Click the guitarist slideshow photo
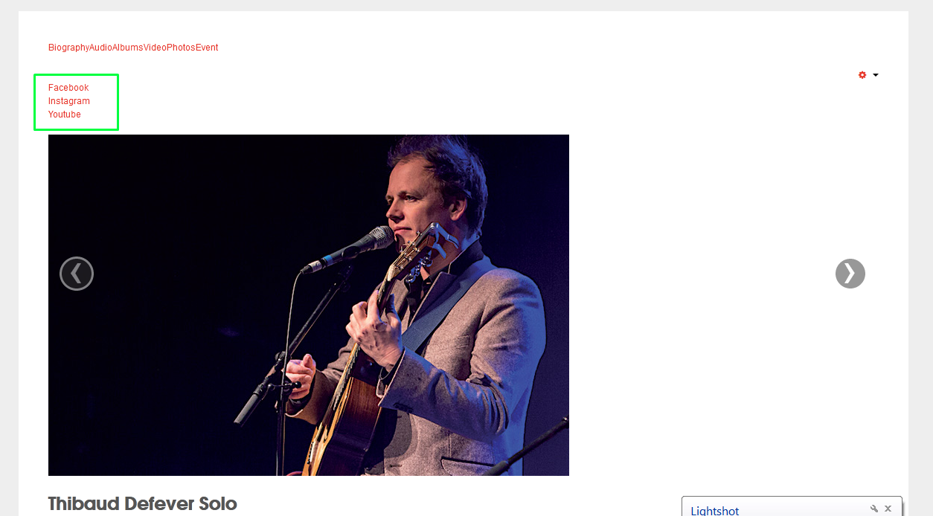Viewport: 933px width, 516px height. click(309, 305)
